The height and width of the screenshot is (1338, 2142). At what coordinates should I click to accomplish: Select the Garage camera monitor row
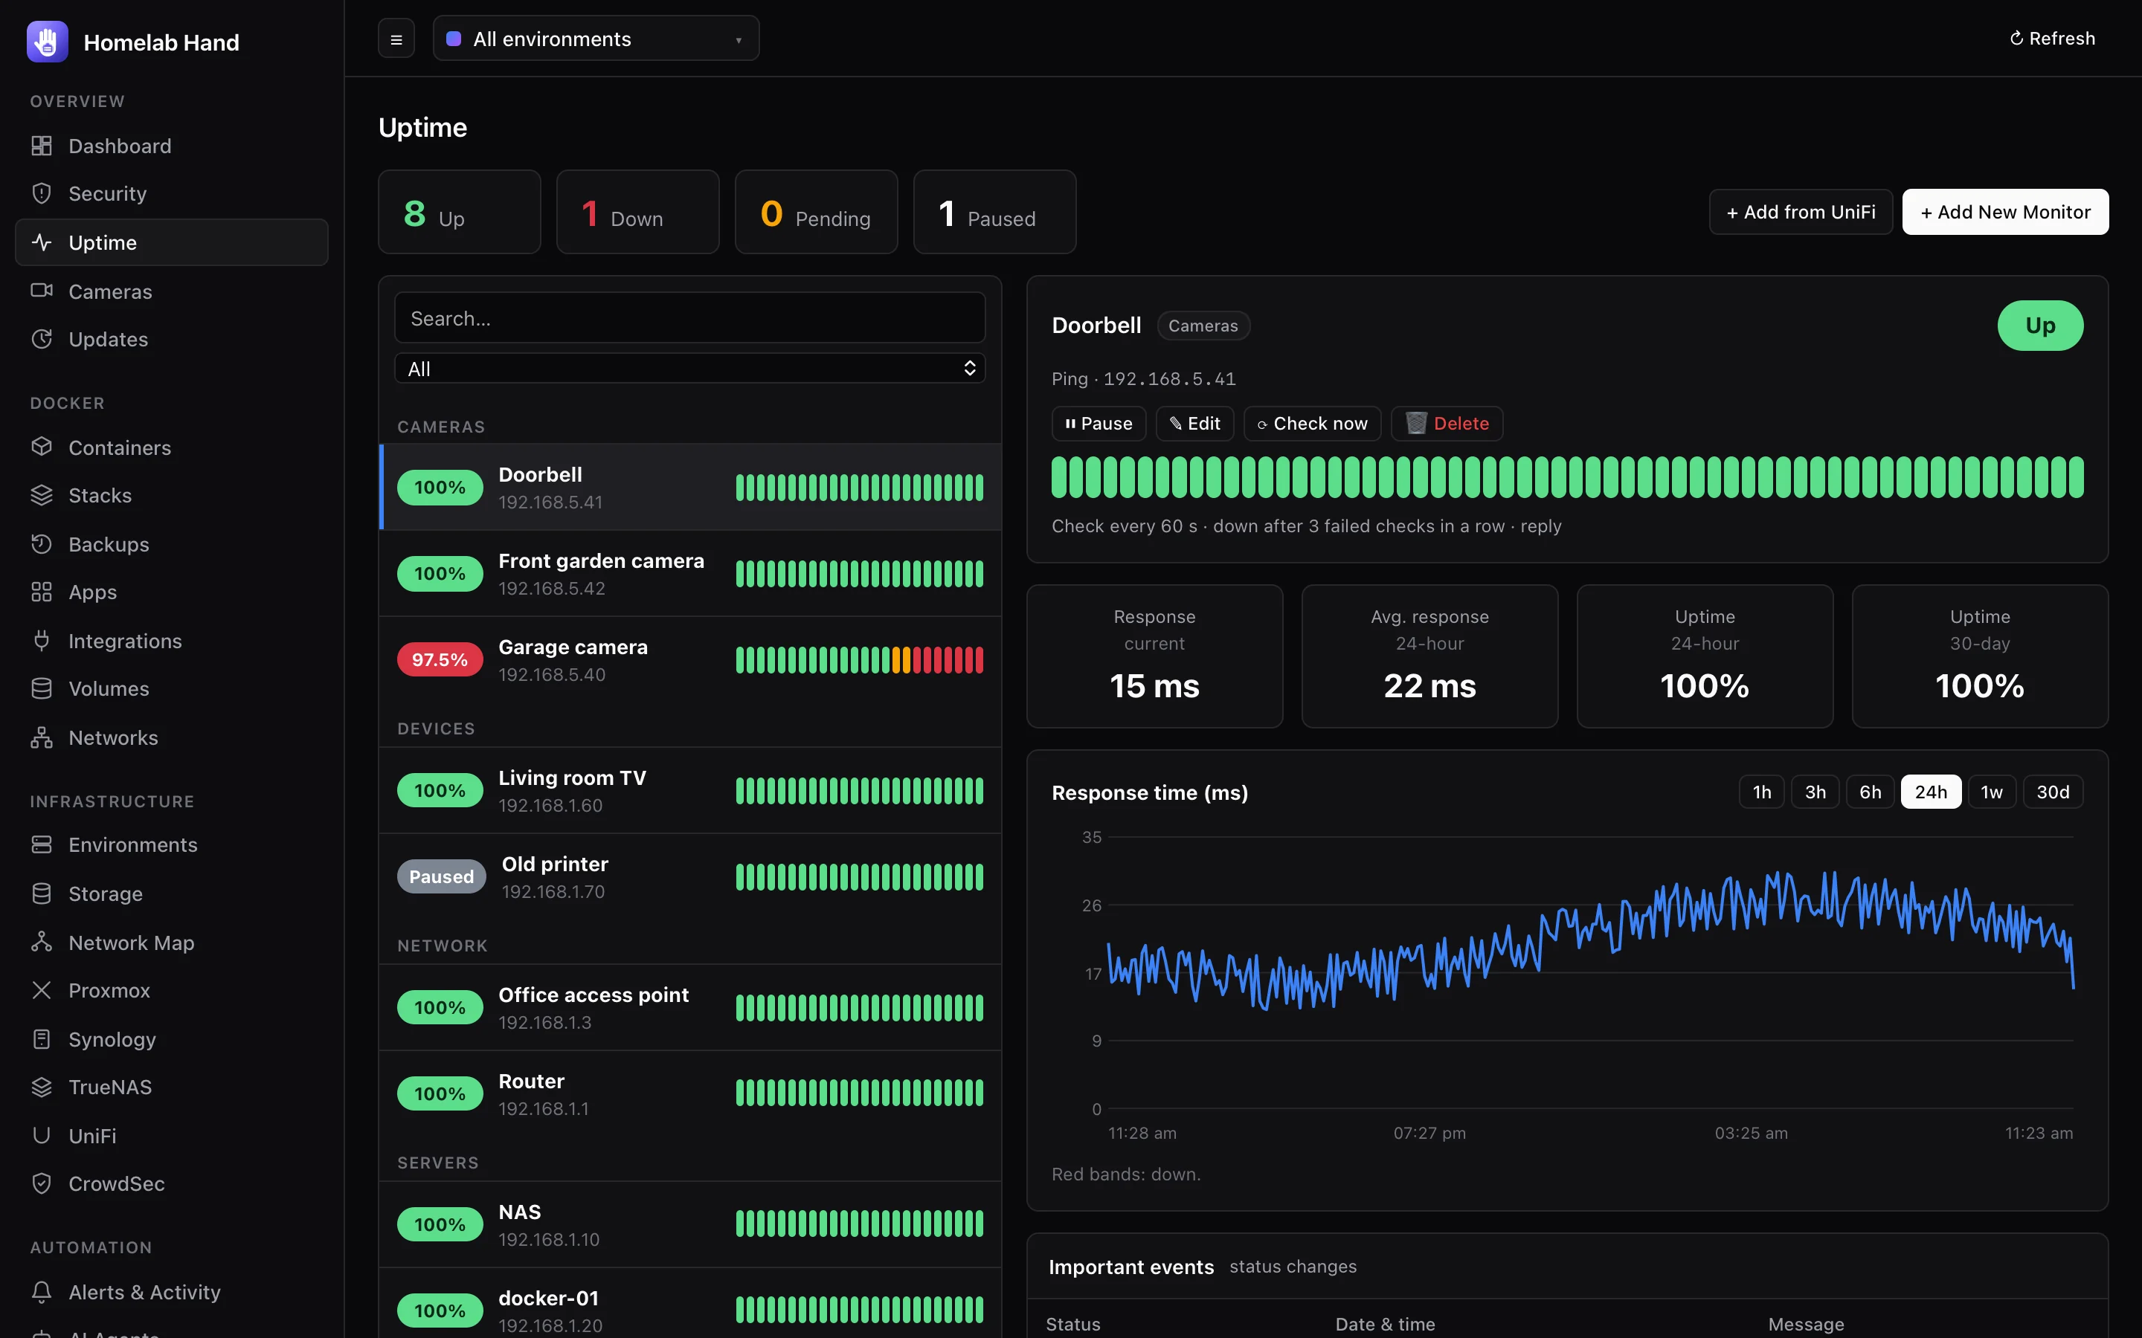(690, 660)
